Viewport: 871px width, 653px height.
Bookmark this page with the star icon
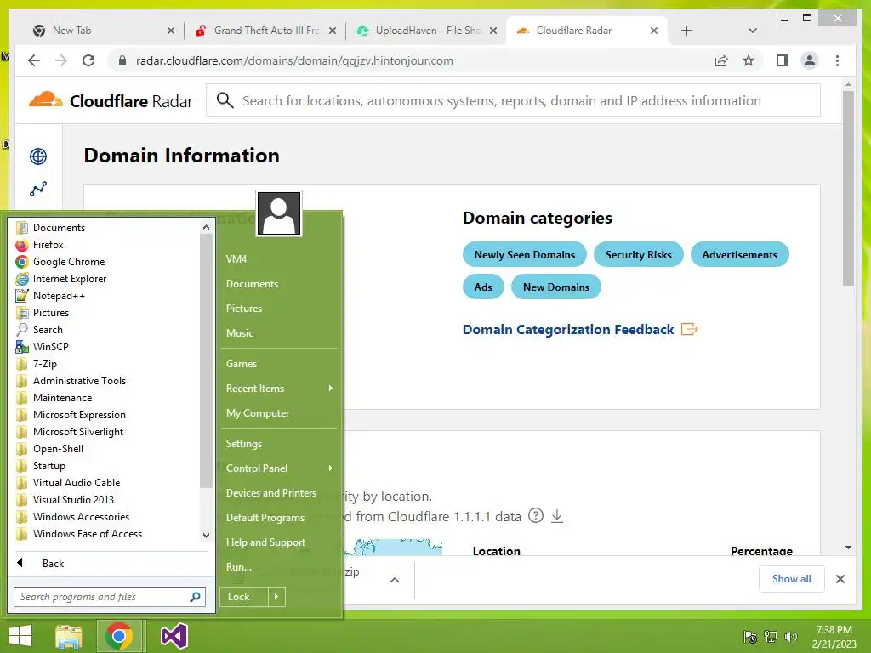[x=749, y=60]
